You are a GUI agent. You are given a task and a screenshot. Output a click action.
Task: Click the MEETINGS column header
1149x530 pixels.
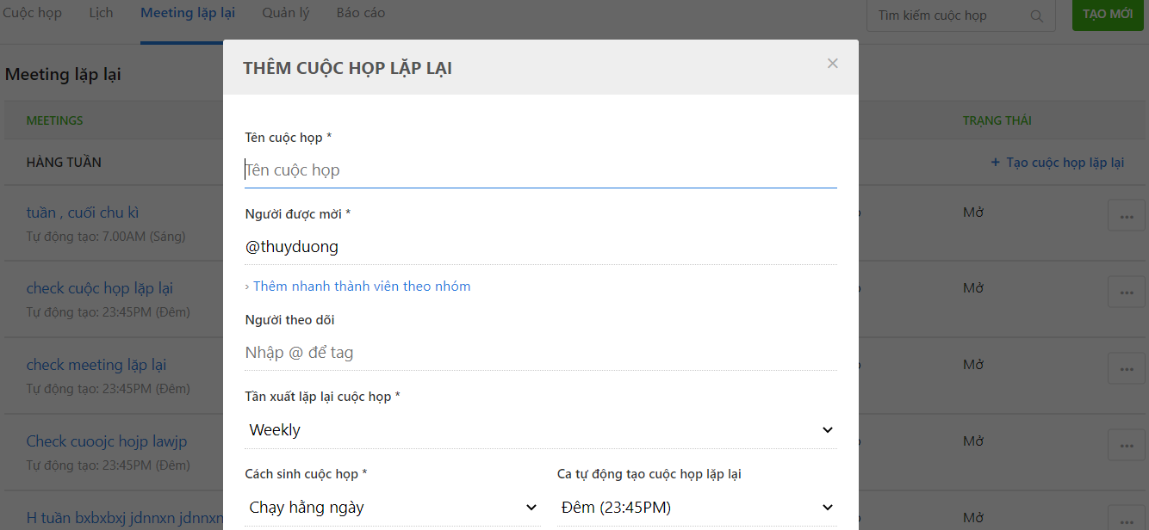(55, 120)
